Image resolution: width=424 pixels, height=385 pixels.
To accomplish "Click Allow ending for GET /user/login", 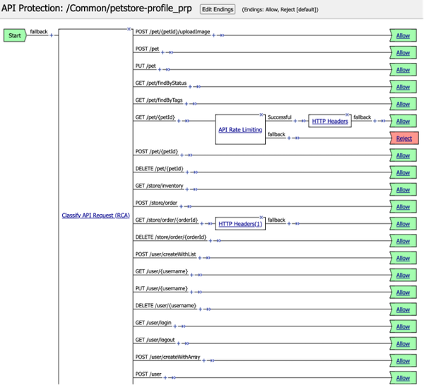I will (x=403, y=326).
